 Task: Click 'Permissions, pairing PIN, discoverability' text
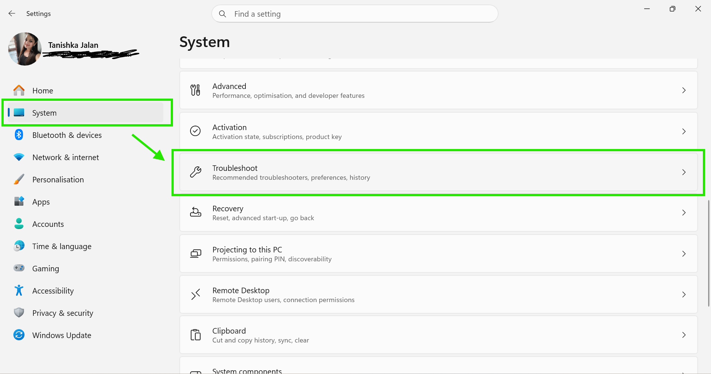point(272,259)
